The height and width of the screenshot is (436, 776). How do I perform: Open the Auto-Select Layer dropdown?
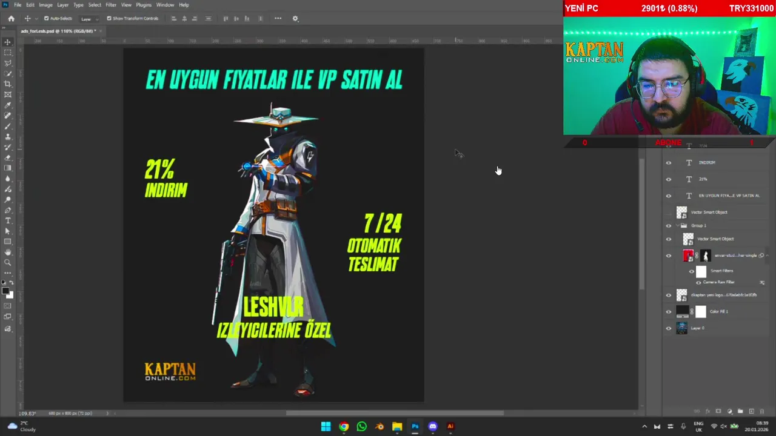[x=89, y=19]
